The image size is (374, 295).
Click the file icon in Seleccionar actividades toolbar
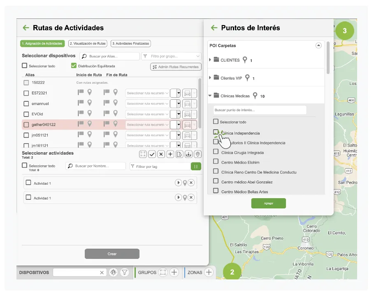179,154
